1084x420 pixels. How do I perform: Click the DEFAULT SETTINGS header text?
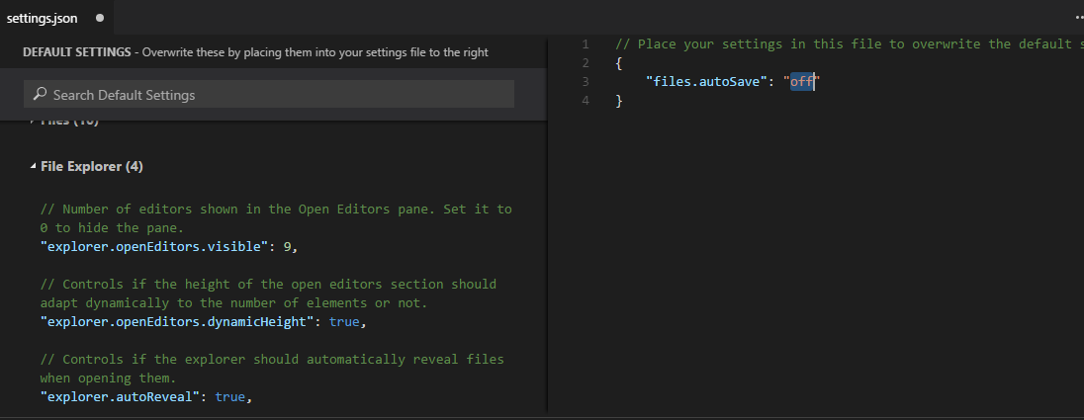click(x=75, y=52)
